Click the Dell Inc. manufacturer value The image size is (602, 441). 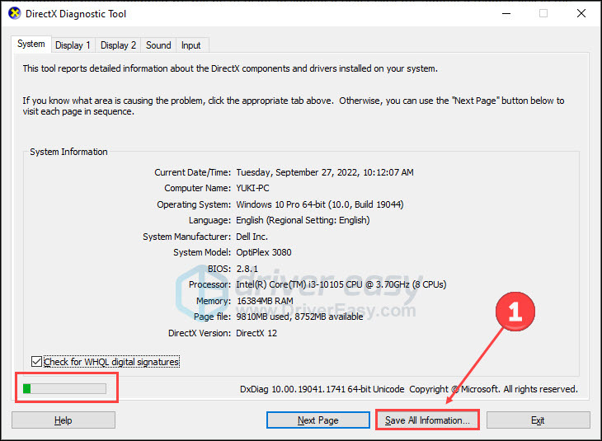pyautogui.click(x=252, y=237)
